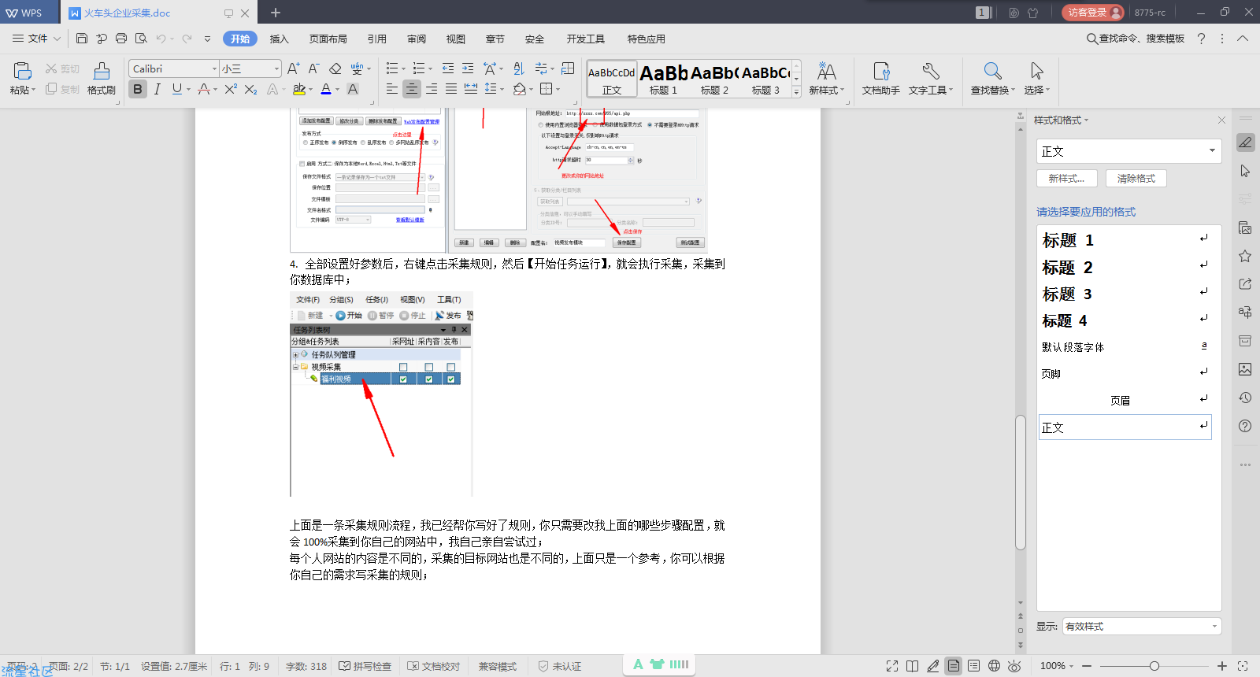Click the 清除格式 button
This screenshot has width=1260, height=677.
click(x=1136, y=179)
